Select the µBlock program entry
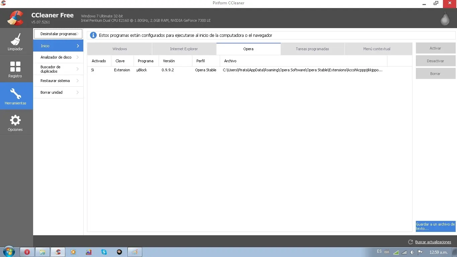 tap(142, 70)
